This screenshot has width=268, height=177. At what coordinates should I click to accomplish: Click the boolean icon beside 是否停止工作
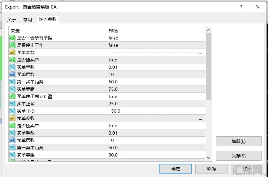(12, 45)
